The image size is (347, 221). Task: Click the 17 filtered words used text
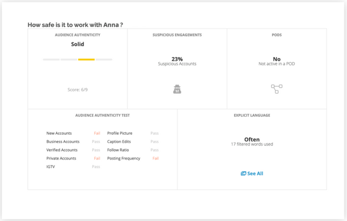[x=252, y=144]
